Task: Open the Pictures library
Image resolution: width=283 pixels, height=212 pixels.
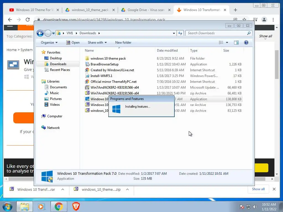Action: [56, 99]
